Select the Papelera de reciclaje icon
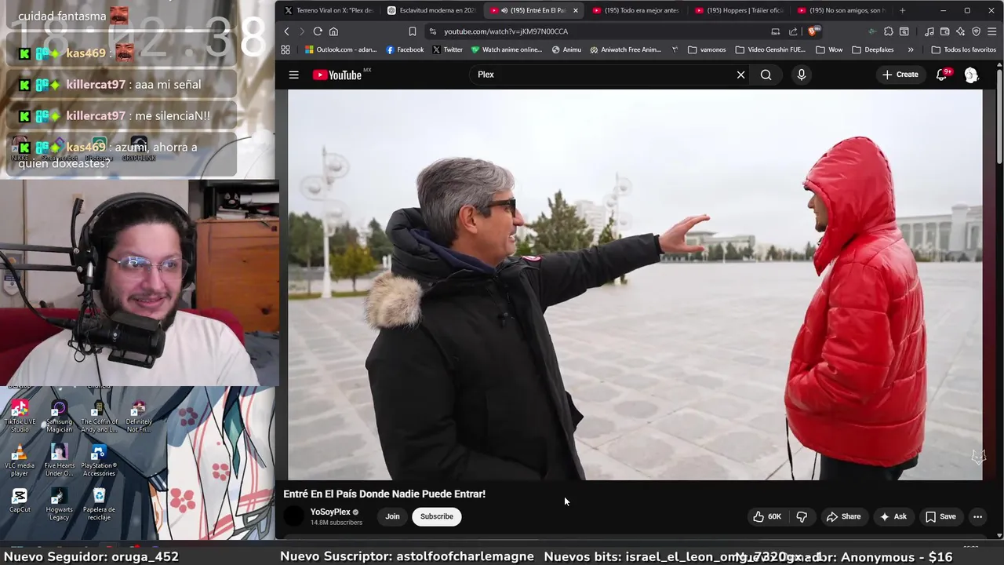 [99, 505]
